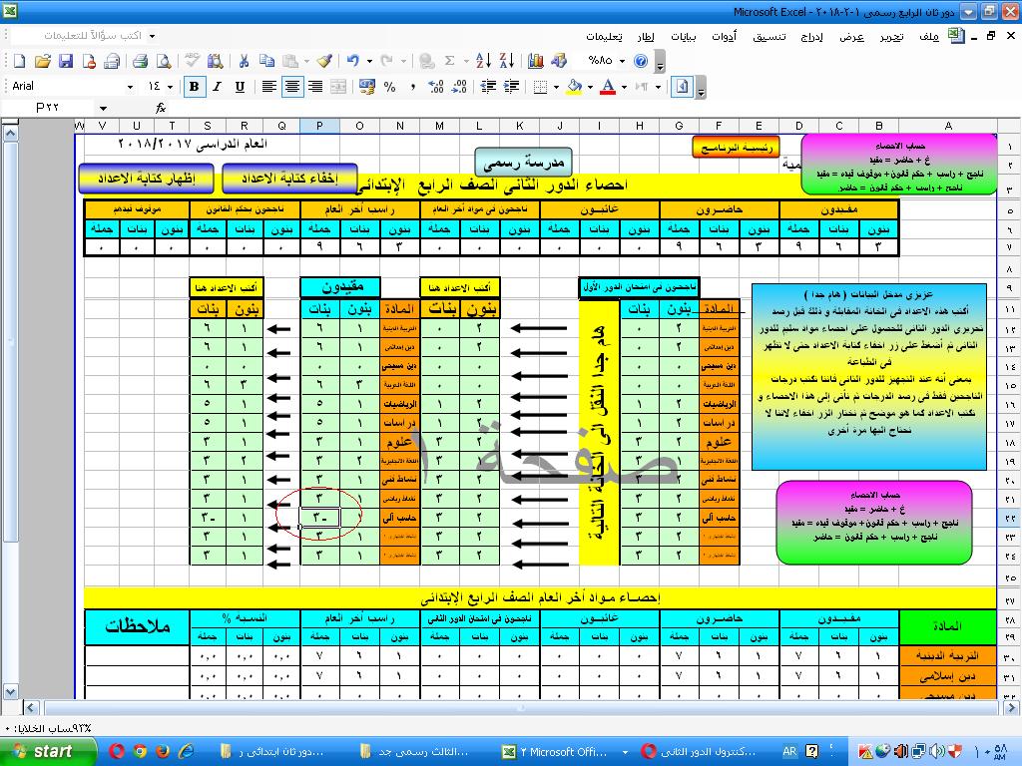Click the Cut scissors icon

[244, 61]
